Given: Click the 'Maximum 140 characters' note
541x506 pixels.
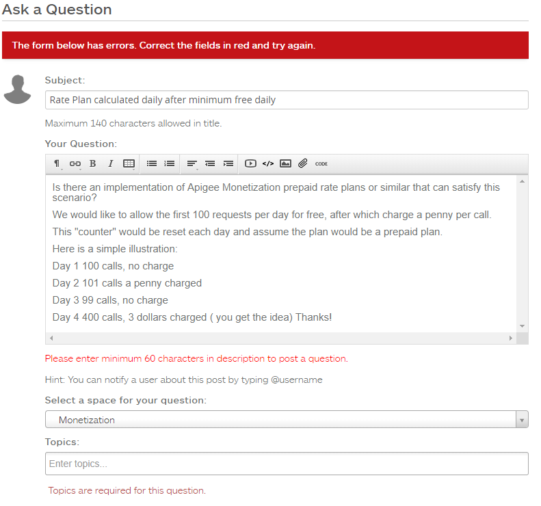Looking at the screenshot, I should (133, 124).
